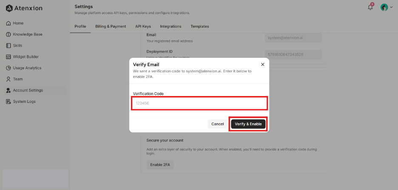Click the 'We sent a verification code' message
The image size is (398, 190).
[x=192, y=74]
